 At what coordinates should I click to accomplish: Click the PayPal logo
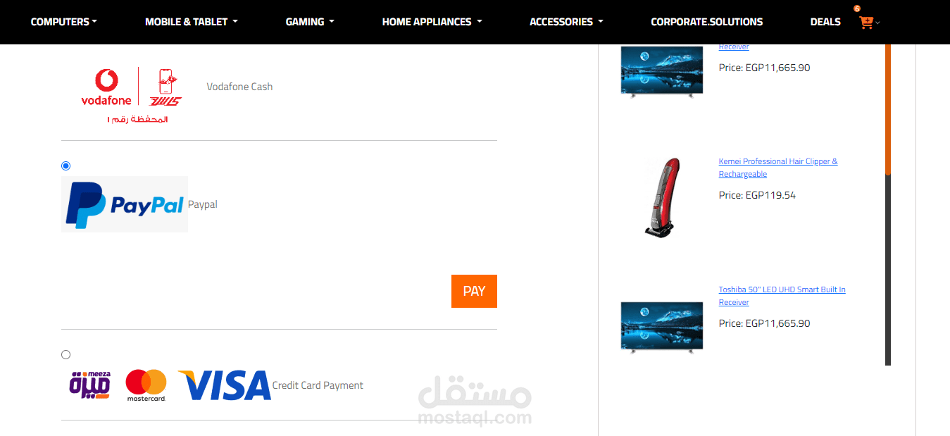[x=125, y=204]
